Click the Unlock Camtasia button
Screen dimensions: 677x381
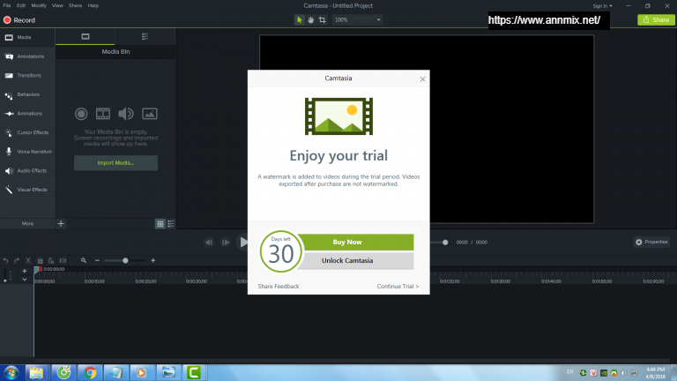355,261
